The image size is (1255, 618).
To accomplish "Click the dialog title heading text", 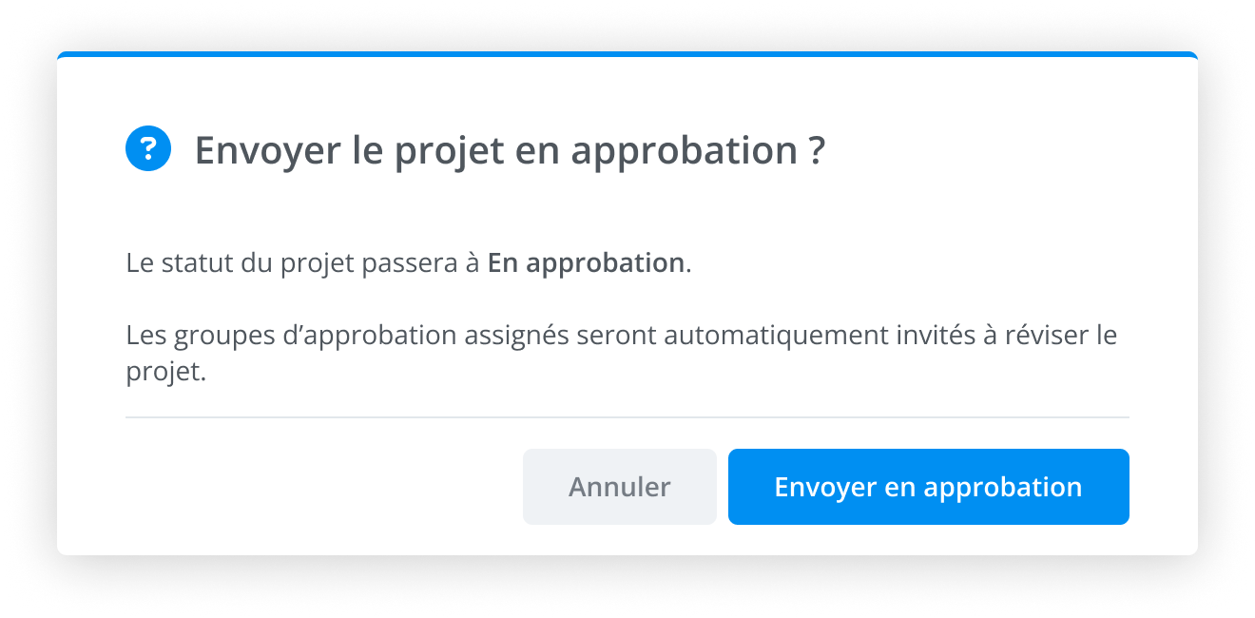I will pyautogui.click(x=510, y=151).
